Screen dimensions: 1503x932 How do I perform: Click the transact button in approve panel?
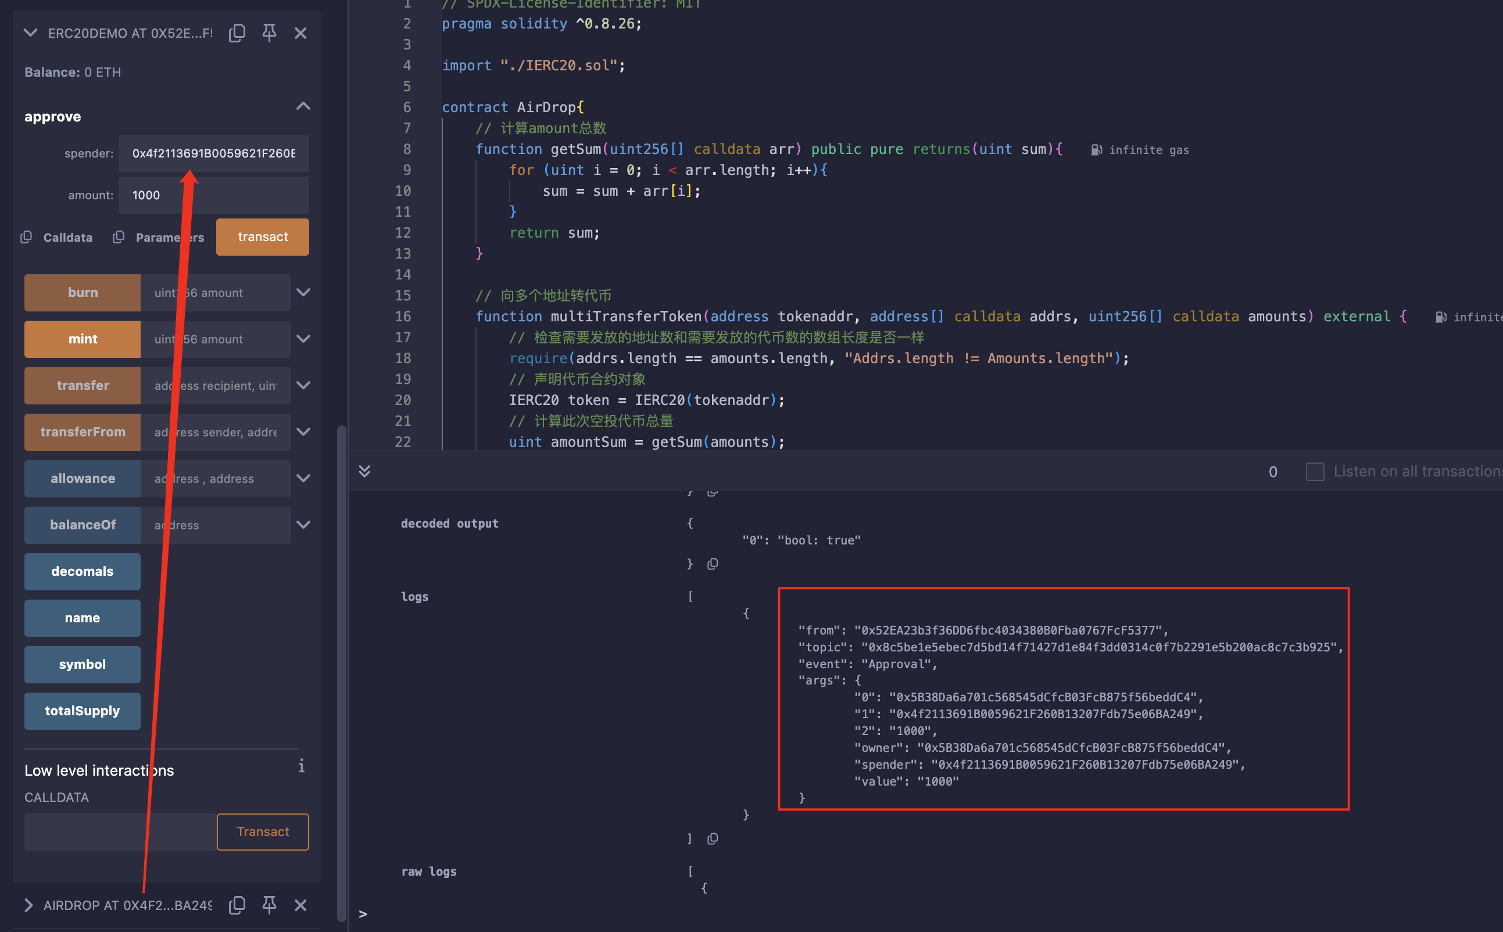coord(262,236)
